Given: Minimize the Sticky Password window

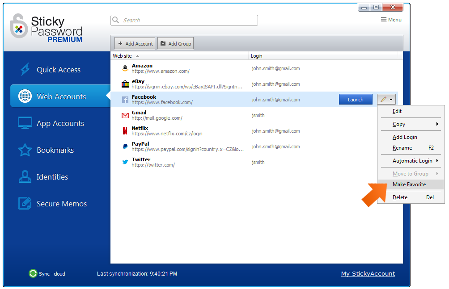Looking at the screenshot, I should (x=364, y=8).
